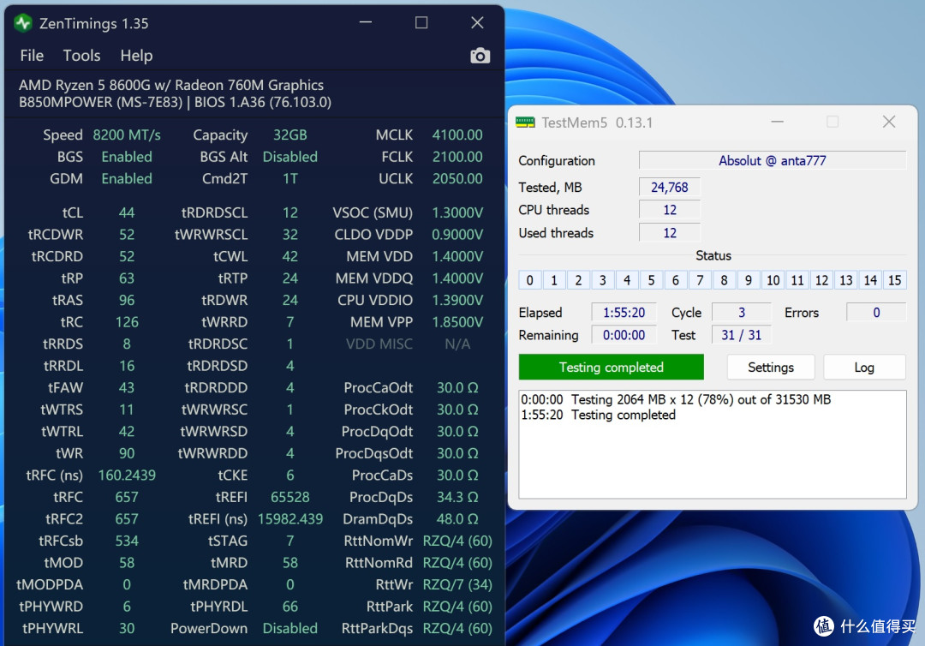The width and height of the screenshot is (925, 646).
Task: Click the Remaining time 0:00:00 field
Action: (x=624, y=335)
